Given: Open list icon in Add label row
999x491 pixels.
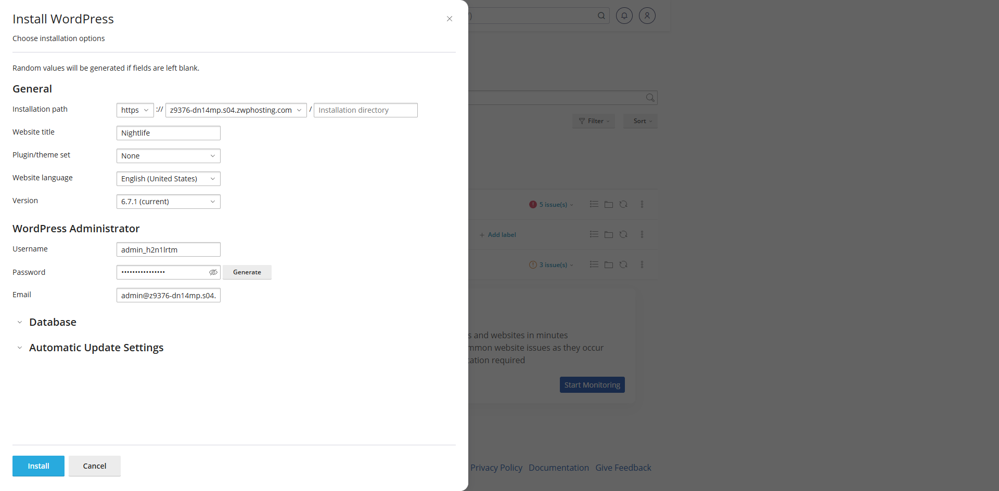Looking at the screenshot, I should pyautogui.click(x=594, y=234).
